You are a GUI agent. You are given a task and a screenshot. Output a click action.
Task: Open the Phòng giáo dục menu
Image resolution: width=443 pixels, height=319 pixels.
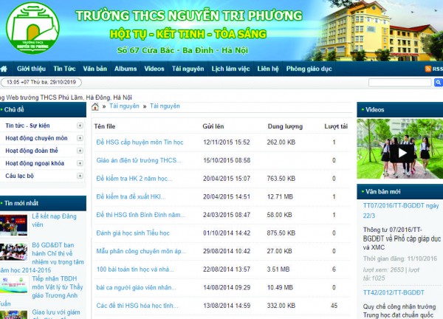[309, 69]
